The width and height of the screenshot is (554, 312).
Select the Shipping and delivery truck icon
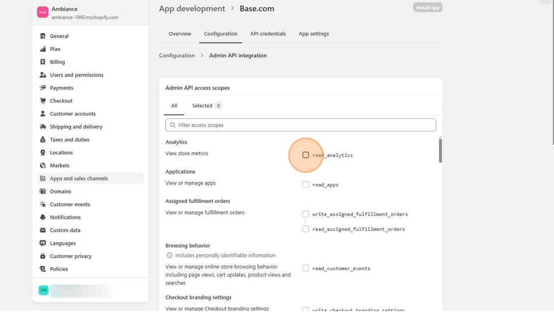click(43, 127)
